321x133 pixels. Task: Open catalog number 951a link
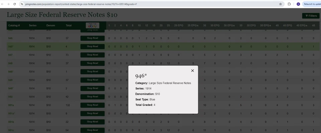(11, 105)
